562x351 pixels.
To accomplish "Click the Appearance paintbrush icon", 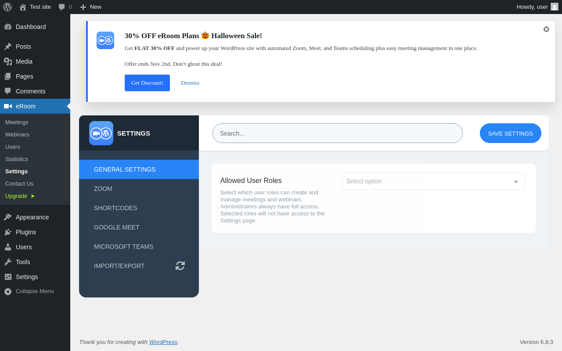I will coord(8,217).
